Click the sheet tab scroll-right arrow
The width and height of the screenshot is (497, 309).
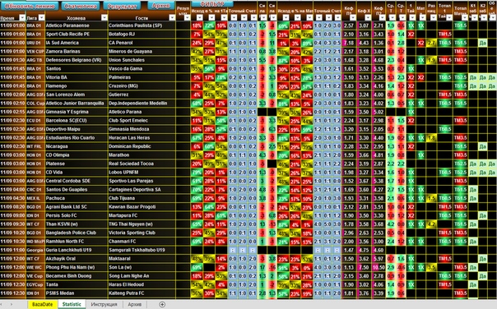click(x=12, y=305)
